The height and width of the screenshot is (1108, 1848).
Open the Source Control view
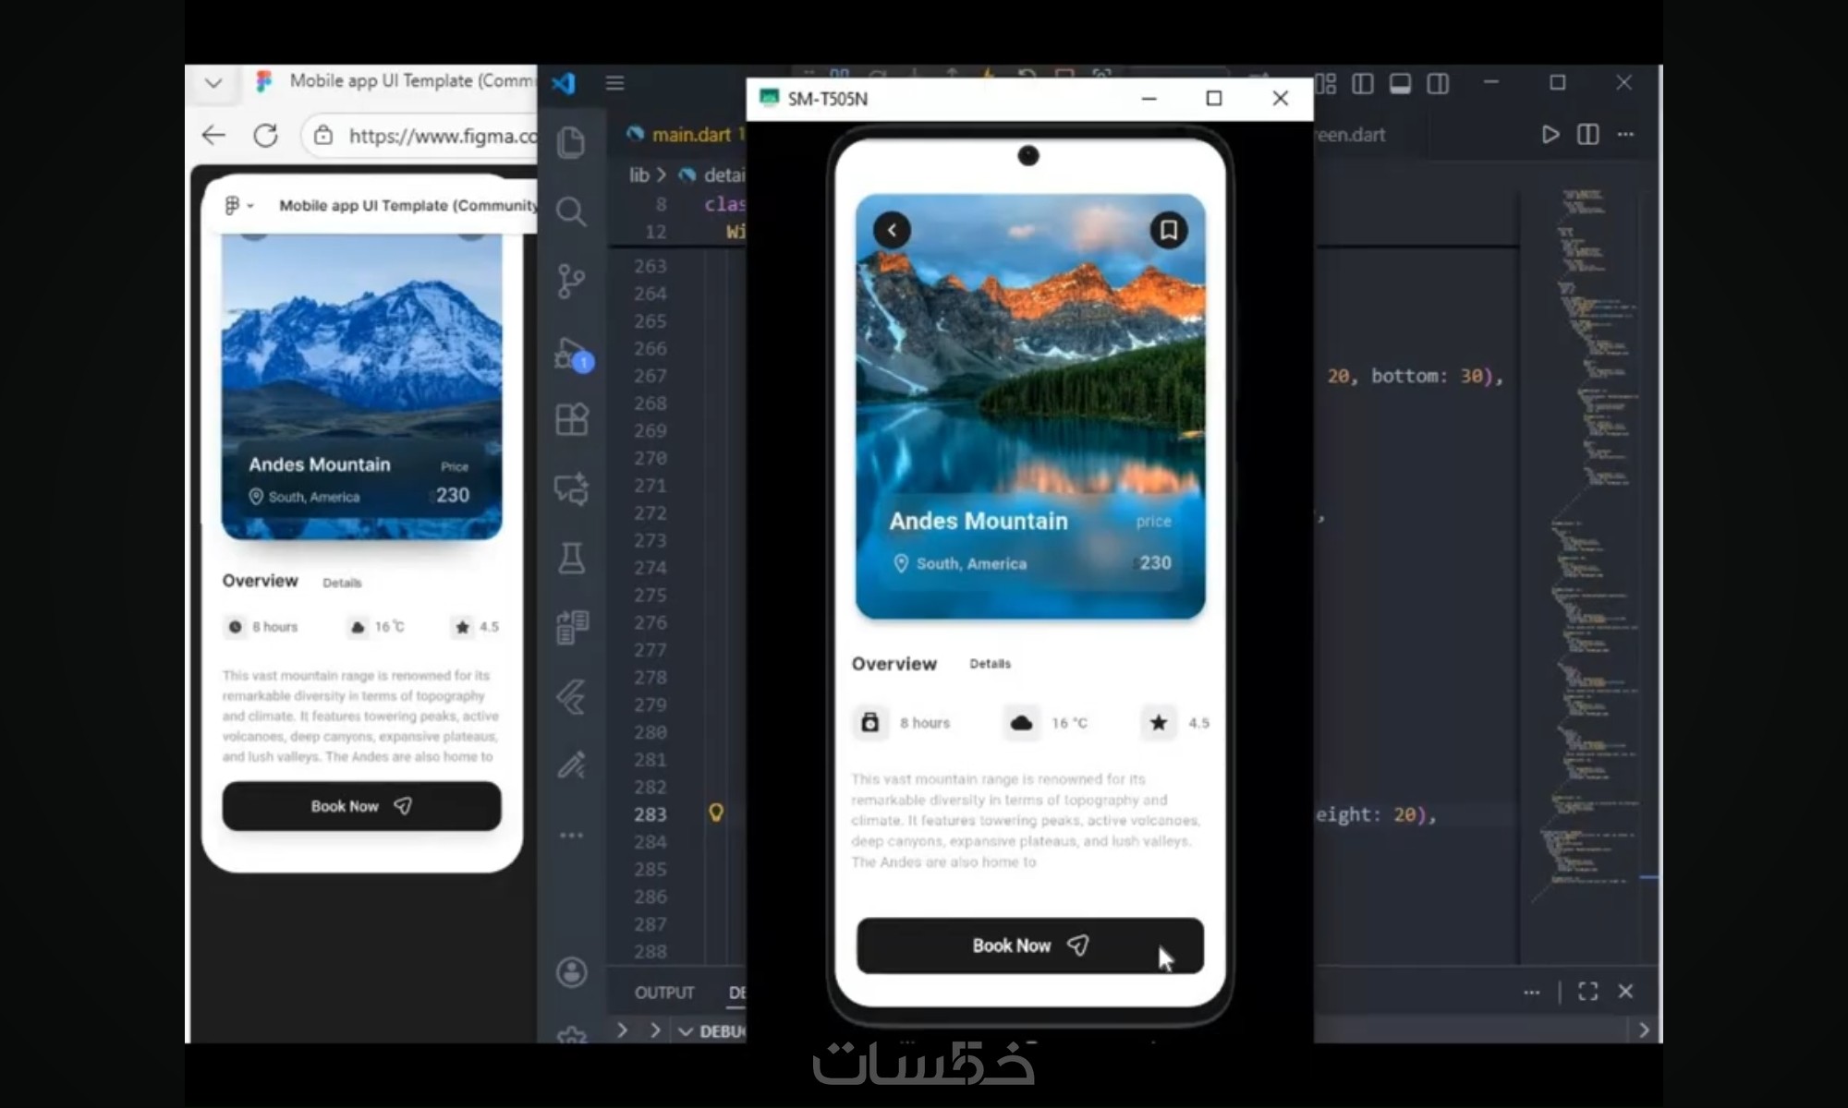[x=571, y=281]
